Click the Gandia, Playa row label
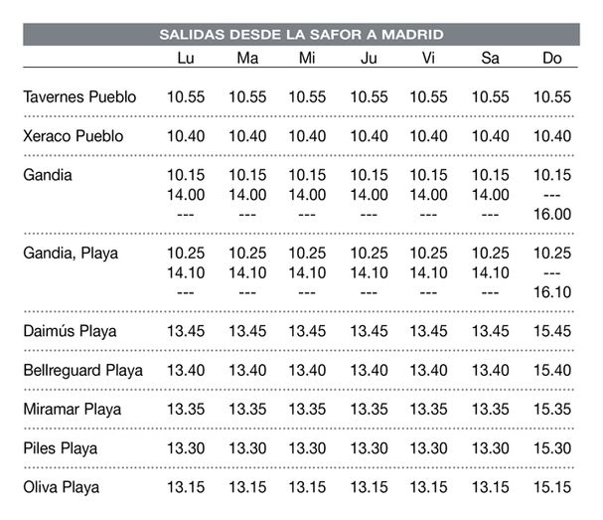 point(71,254)
